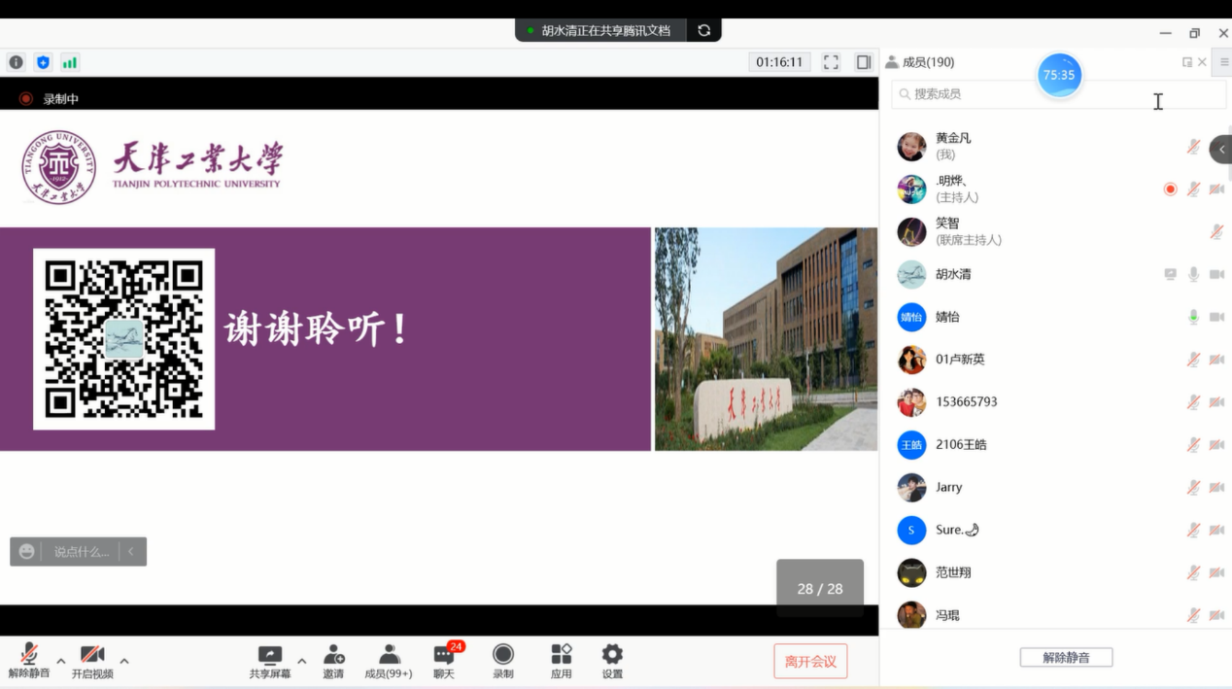Collapse the chat input bar with its chevron
The image size is (1232, 689).
(131, 552)
